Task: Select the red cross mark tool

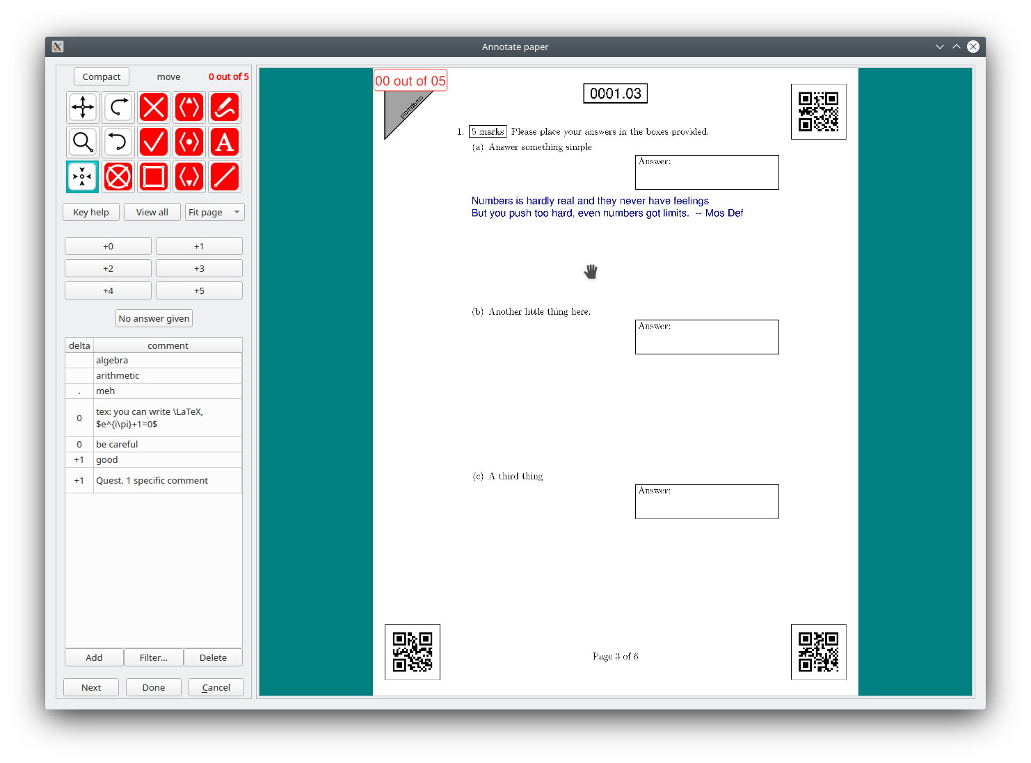Action: click(154, 107)
